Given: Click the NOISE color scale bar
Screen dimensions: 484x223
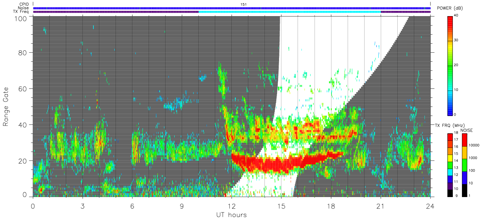Looking at the screenshot, I should click(x=465, y=165).
